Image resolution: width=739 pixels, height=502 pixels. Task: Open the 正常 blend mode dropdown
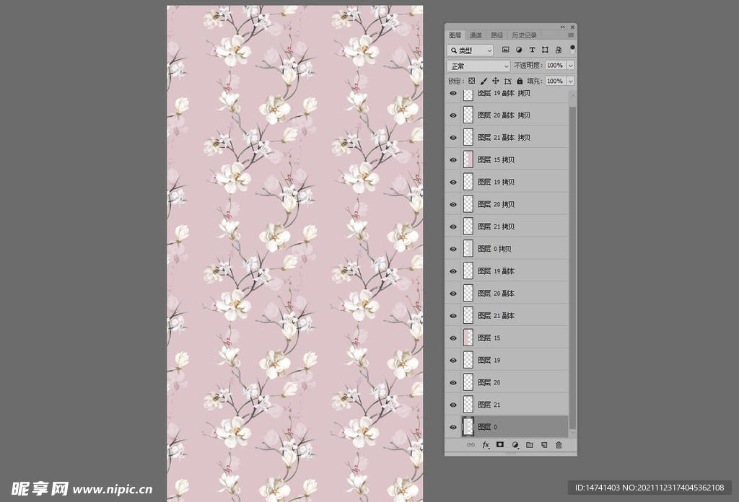(x=478, y=66)
